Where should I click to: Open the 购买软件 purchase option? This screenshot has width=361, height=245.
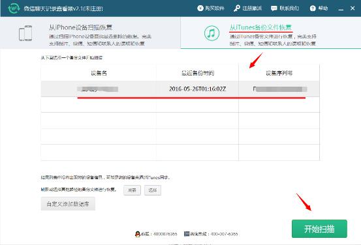[x=211, y=8]
